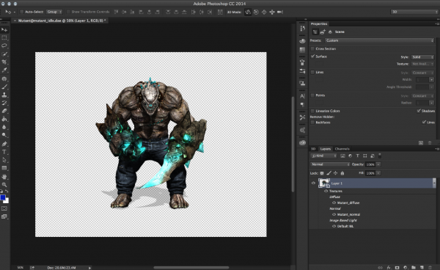Open the Opacity slider arrow
Screen dimensions: 440x270
point(378,164)
